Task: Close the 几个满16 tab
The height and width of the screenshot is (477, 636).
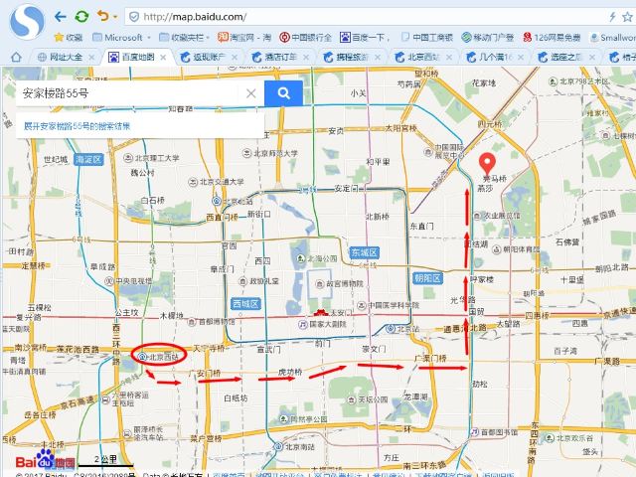Action: click(521, 58)
